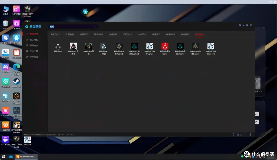The image size is (277, 160).
Task: Switch to 单机游戏 tab
Action: click(113, 34)
